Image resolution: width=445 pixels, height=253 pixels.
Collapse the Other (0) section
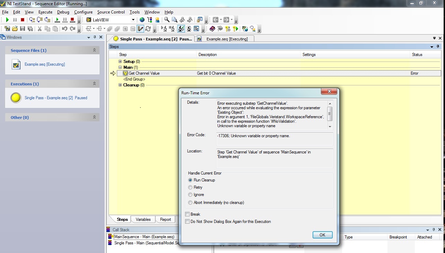pyautogui.click(x=94, y=118)
